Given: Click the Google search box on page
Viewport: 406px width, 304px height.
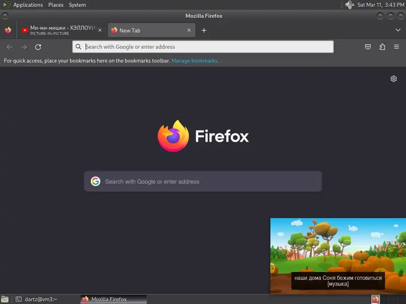Looking at the screenshot, I should [x=203, y=181].
